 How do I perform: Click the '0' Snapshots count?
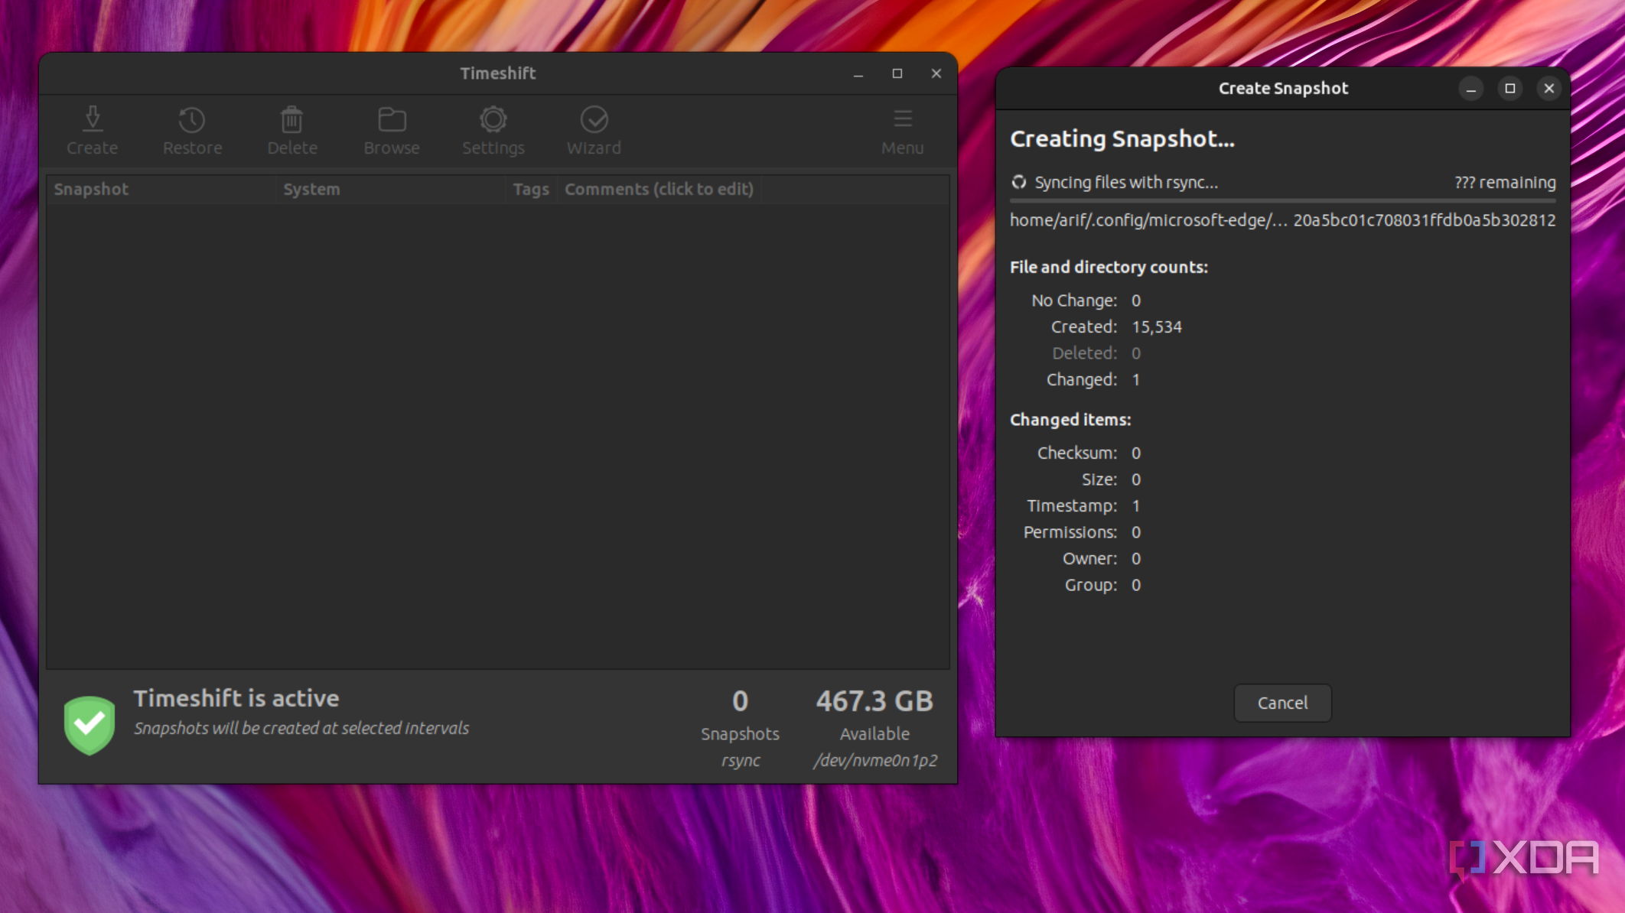740,701
